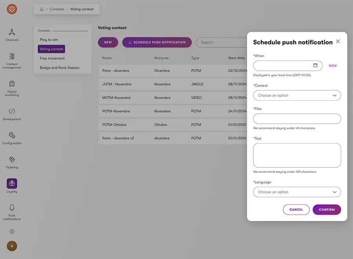The image size is (353, 259).
Task: Open Push notifications bell in sidebar
Action: tap(12, 208)
